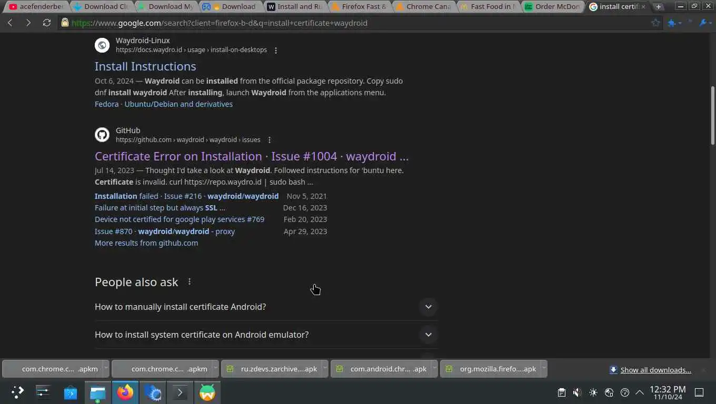Open "Issue #870 · waydroid/waydroid - proxy" link
The width and height of the screenshot is (716, 404).
tap(165, 231)
